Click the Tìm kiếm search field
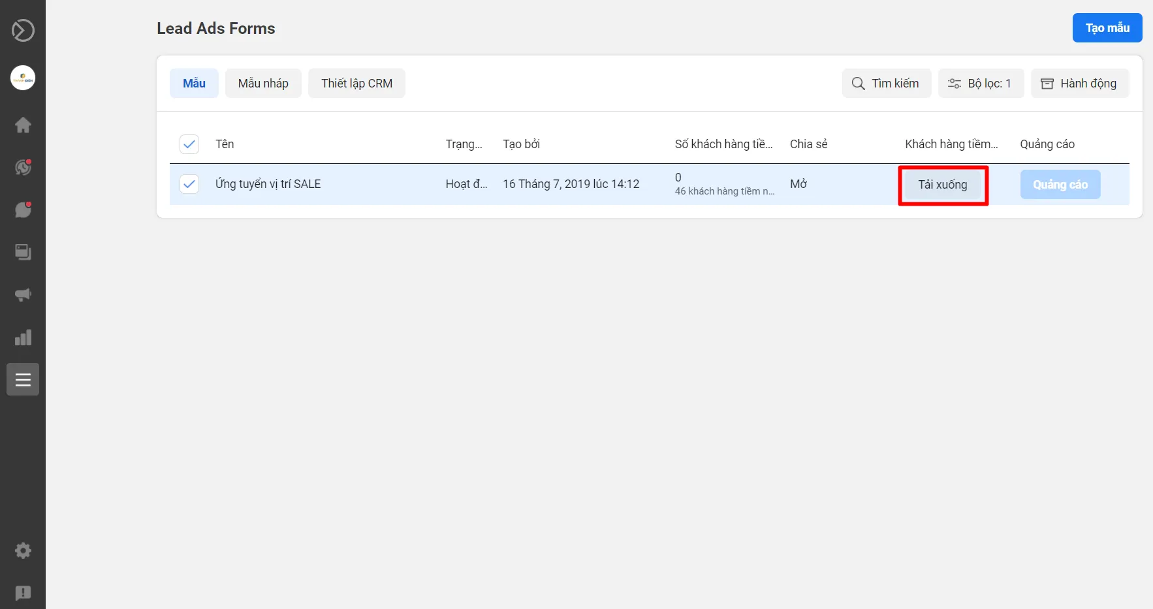The image size is (1153, 609). [886, 84]
